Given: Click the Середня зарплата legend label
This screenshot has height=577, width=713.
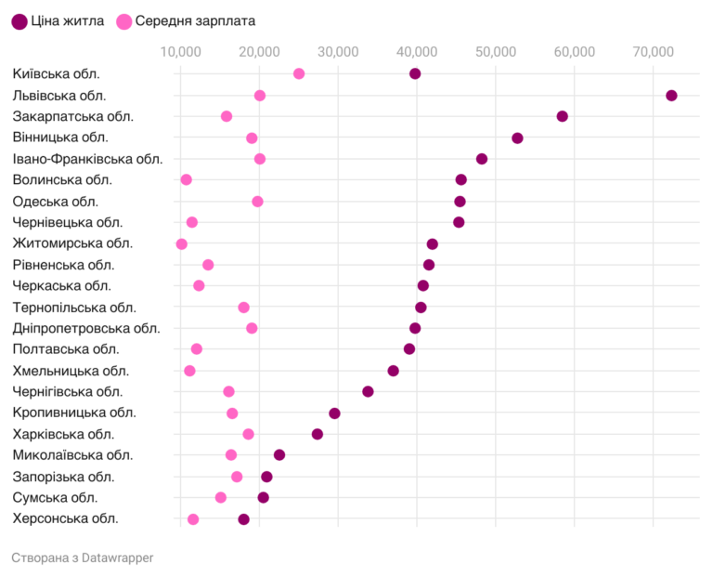Looking at the screenshot, I should (x=194, y=20).
